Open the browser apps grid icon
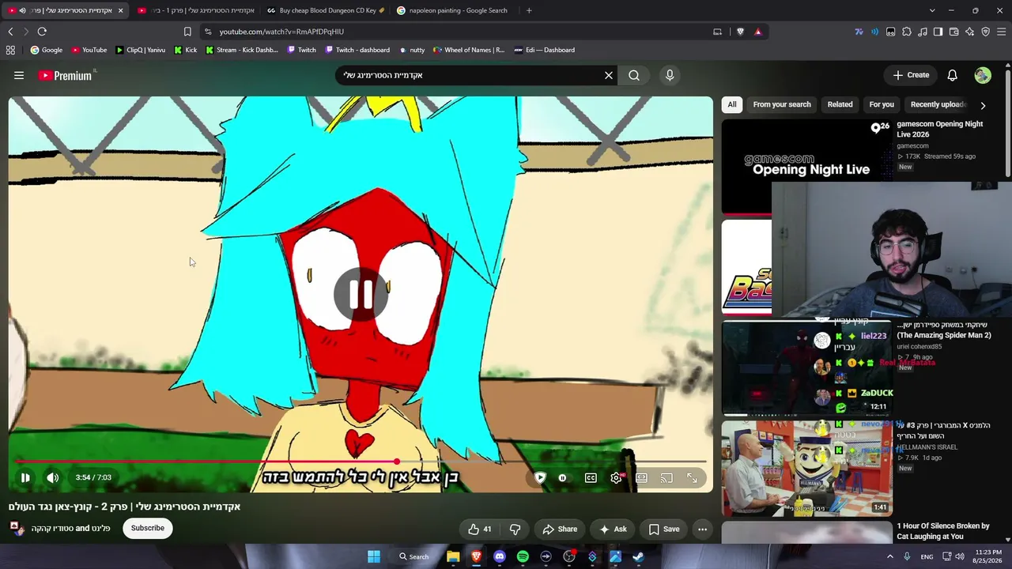The image size is (1012, 569). coord(10,50)
